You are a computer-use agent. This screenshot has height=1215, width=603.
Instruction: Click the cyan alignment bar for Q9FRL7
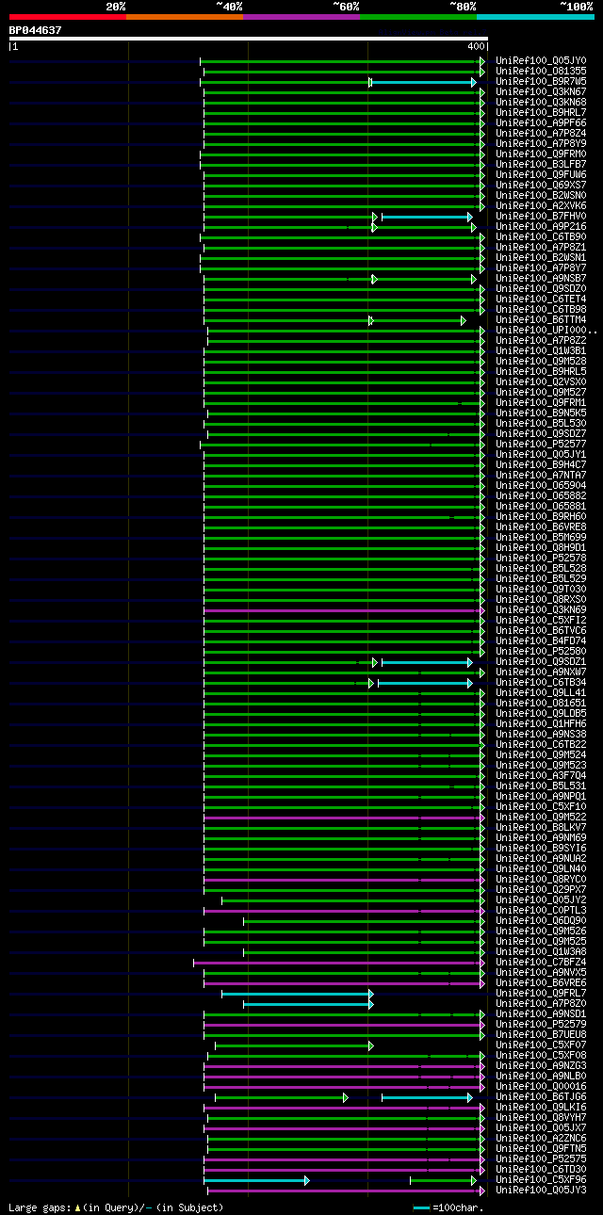tap(296, 994)
